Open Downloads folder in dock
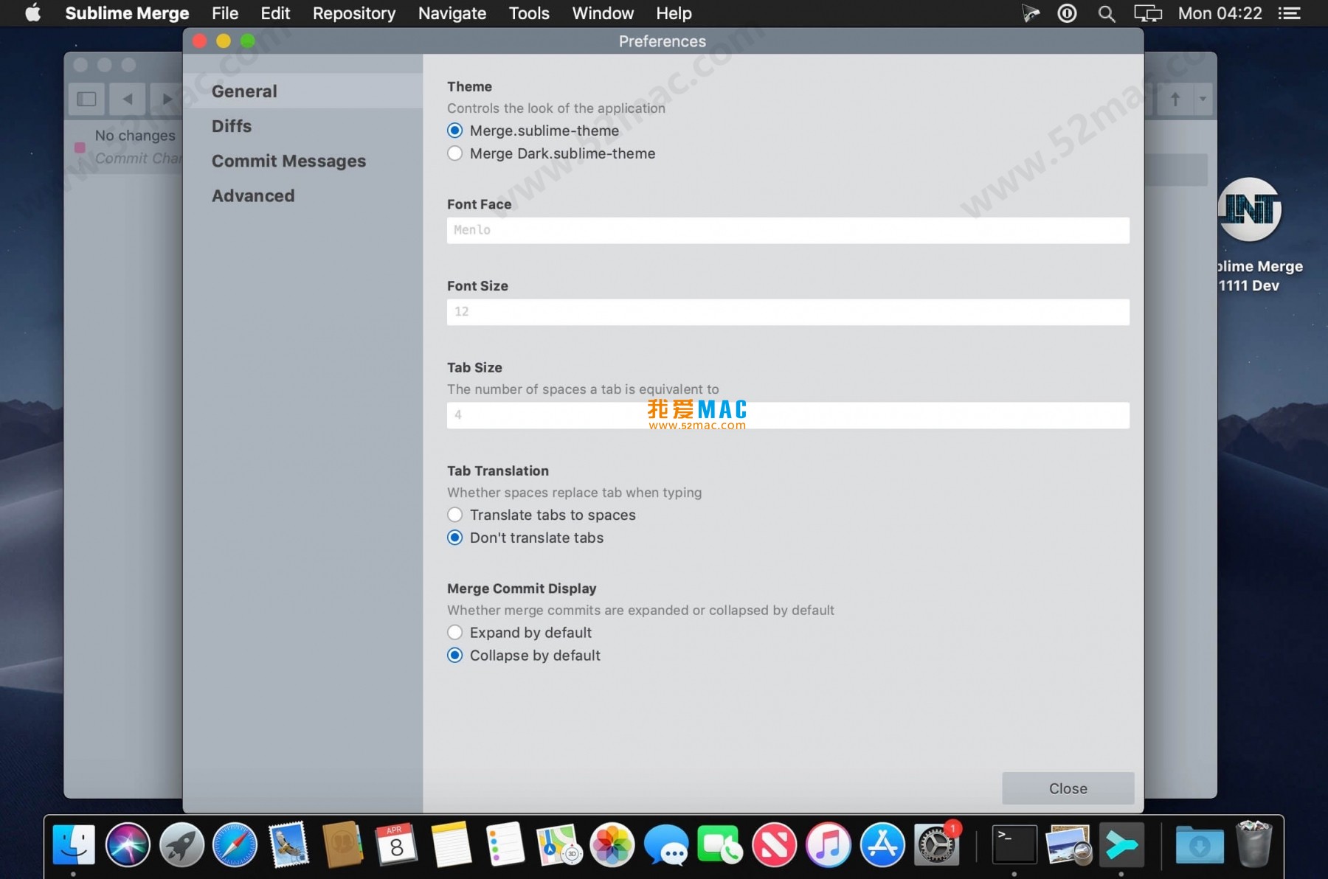The image size is (1328, 879). (1200, 844)
